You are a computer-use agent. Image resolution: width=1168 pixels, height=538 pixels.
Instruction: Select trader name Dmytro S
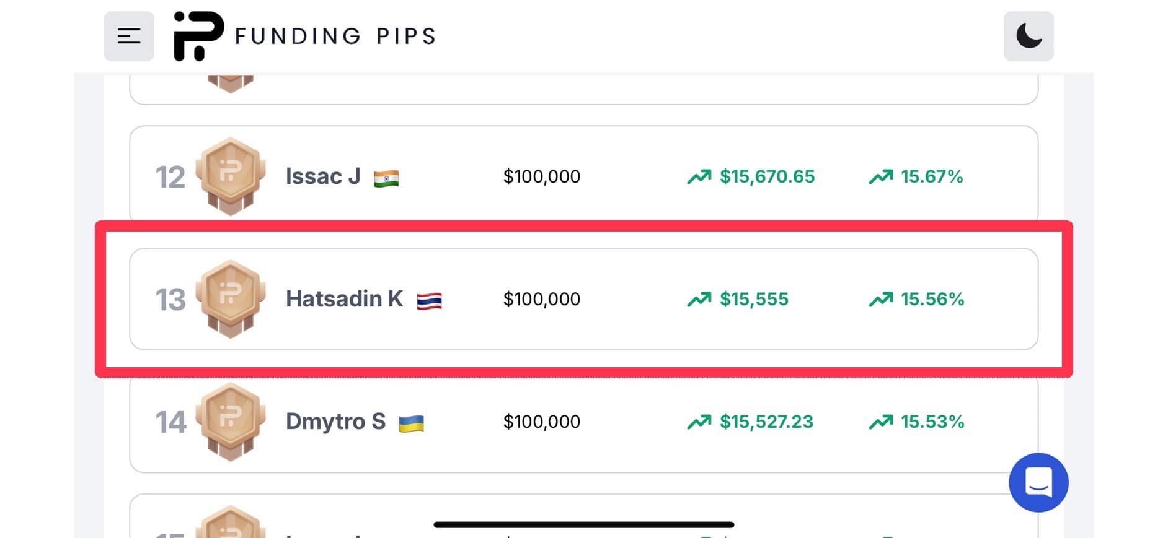[x=335, y=422]
